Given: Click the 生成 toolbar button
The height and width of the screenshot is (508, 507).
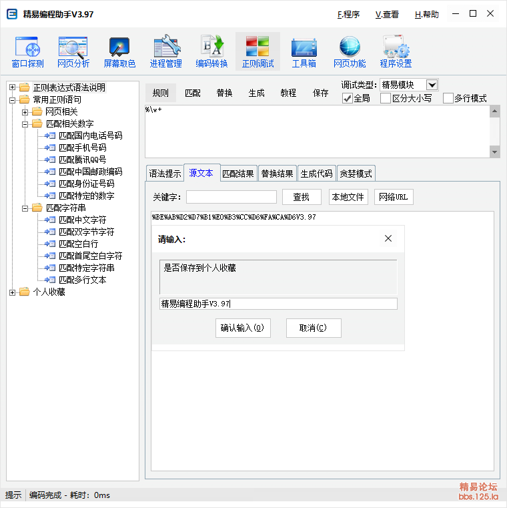Looking at the screenshot, I should [256, 93].
